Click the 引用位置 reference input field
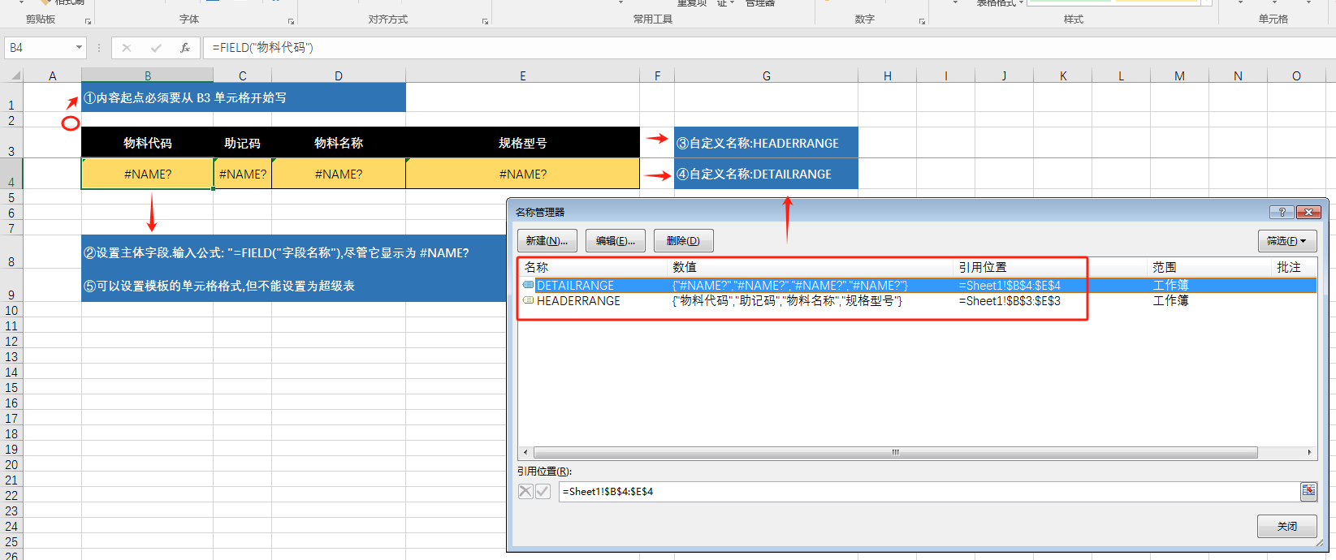This screenshot has height=560, width=1336. pyautogui.click(x=928, y=491)
